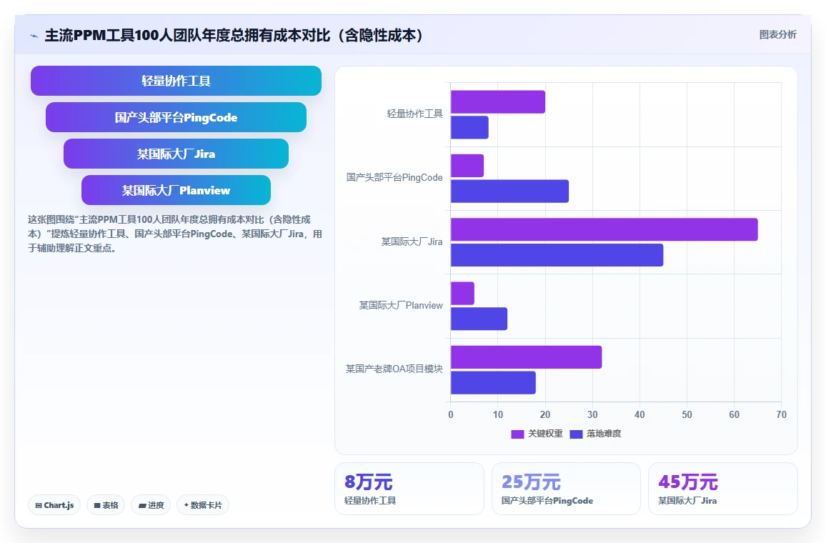Click the purple bar for 国产头部平台PingCode
Viewport: 826px width, 543px height.
point(467,165)
